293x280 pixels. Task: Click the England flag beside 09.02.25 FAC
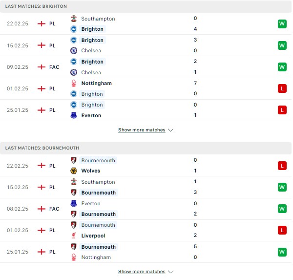pyautogui.click(x=42, y=67)
